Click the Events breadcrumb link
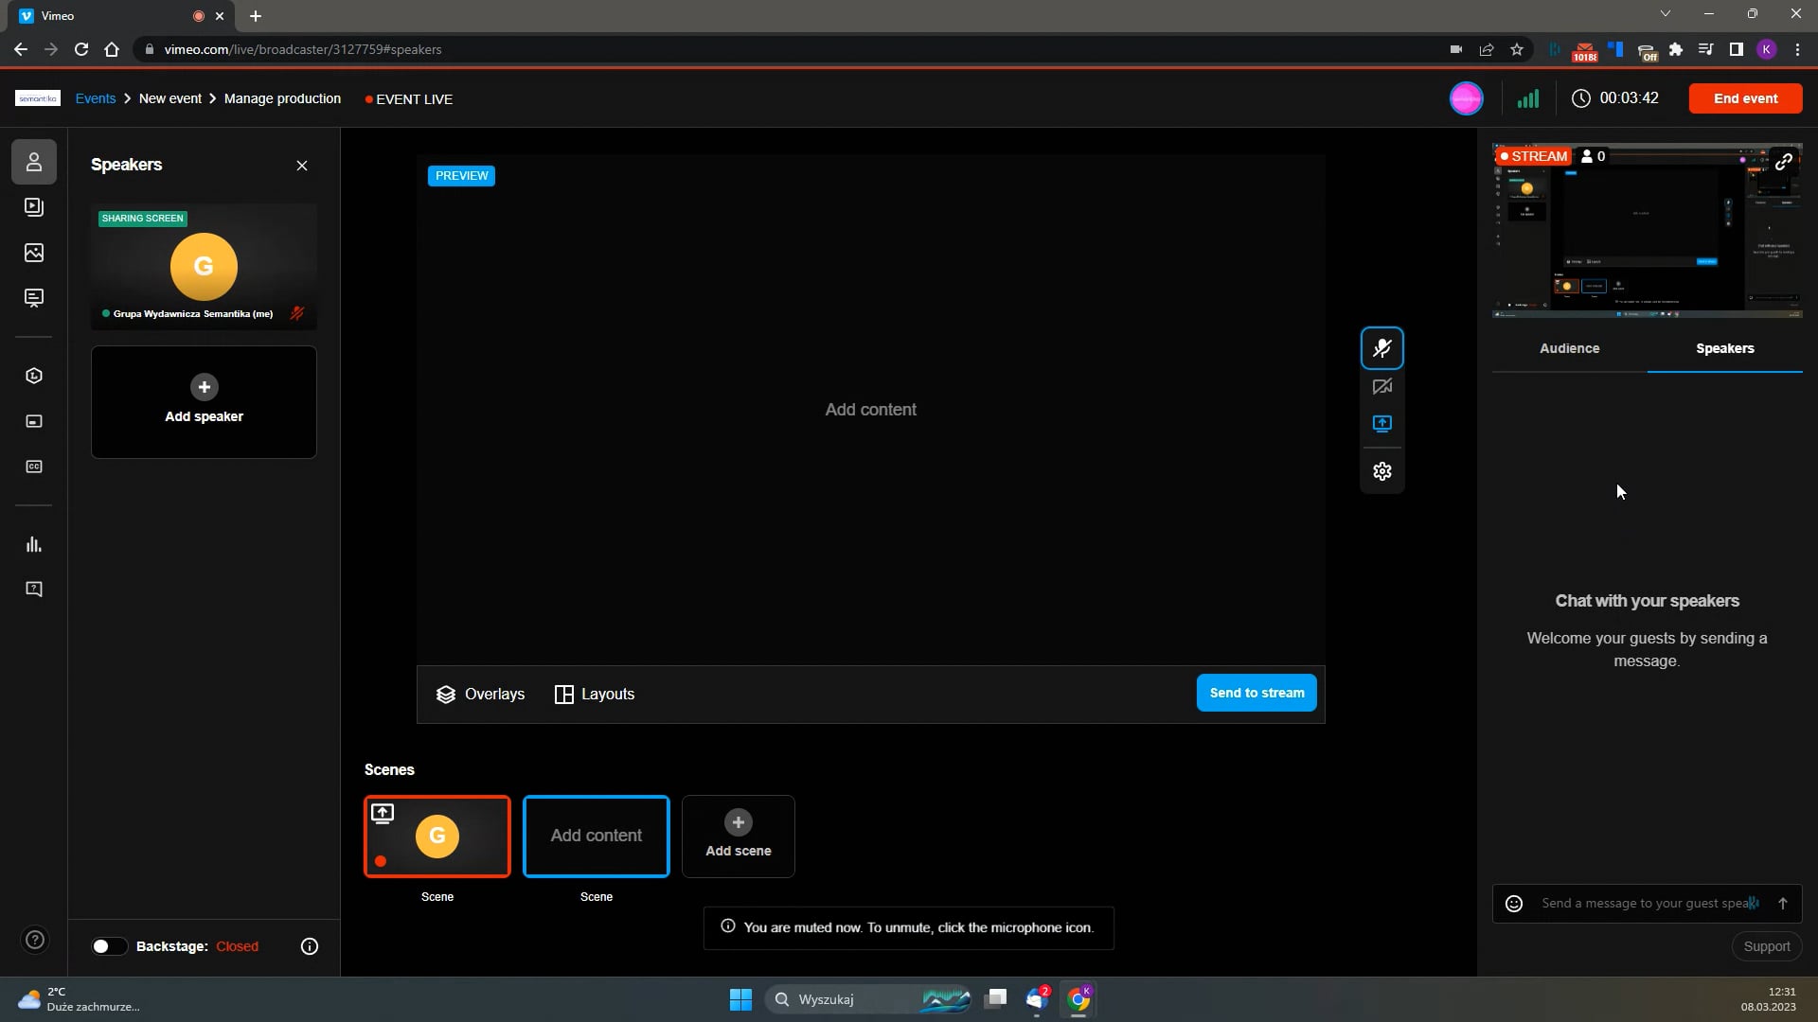1818x1022 pixels. pos(96,98)
